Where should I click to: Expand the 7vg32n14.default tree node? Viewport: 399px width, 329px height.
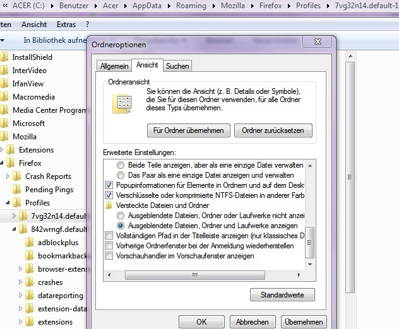click(x=15, y=216)
